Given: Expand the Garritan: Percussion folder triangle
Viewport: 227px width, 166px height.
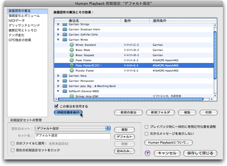Looking at the screenshot, I should 58,81.
